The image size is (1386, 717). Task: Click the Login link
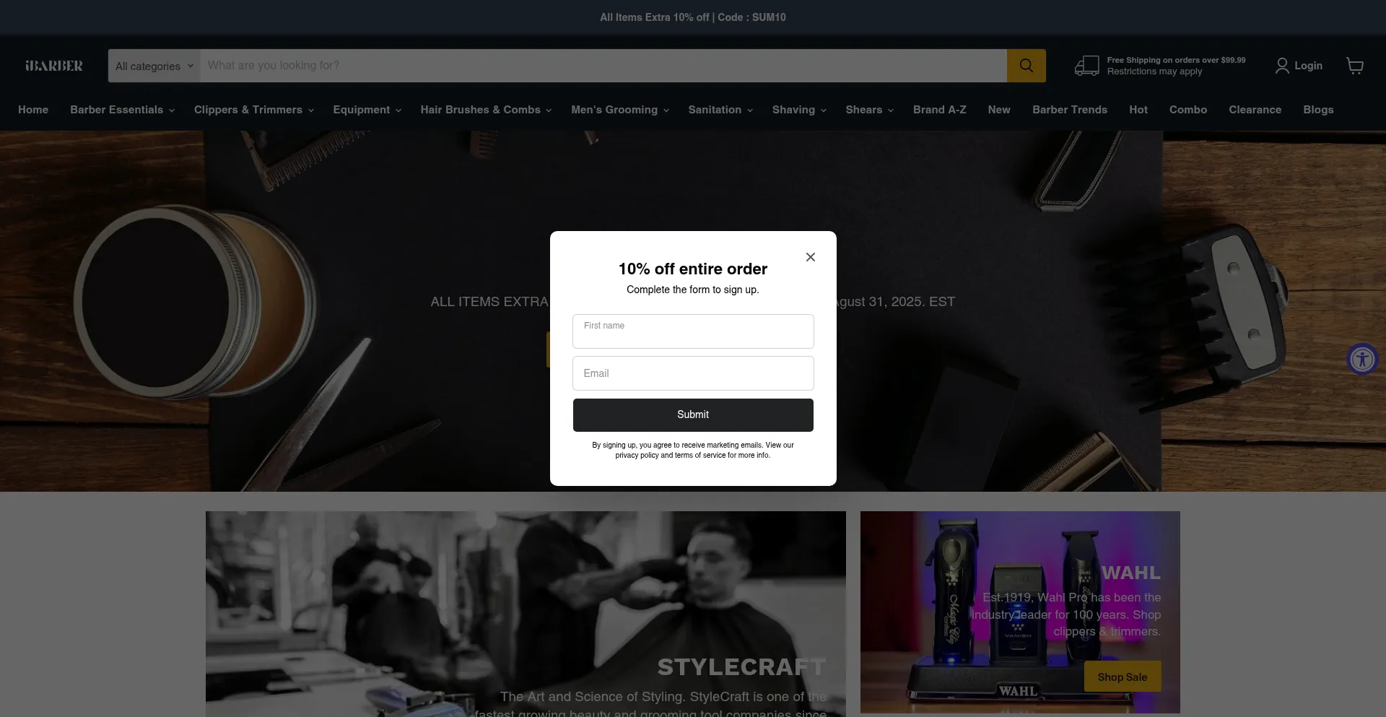1308,66
